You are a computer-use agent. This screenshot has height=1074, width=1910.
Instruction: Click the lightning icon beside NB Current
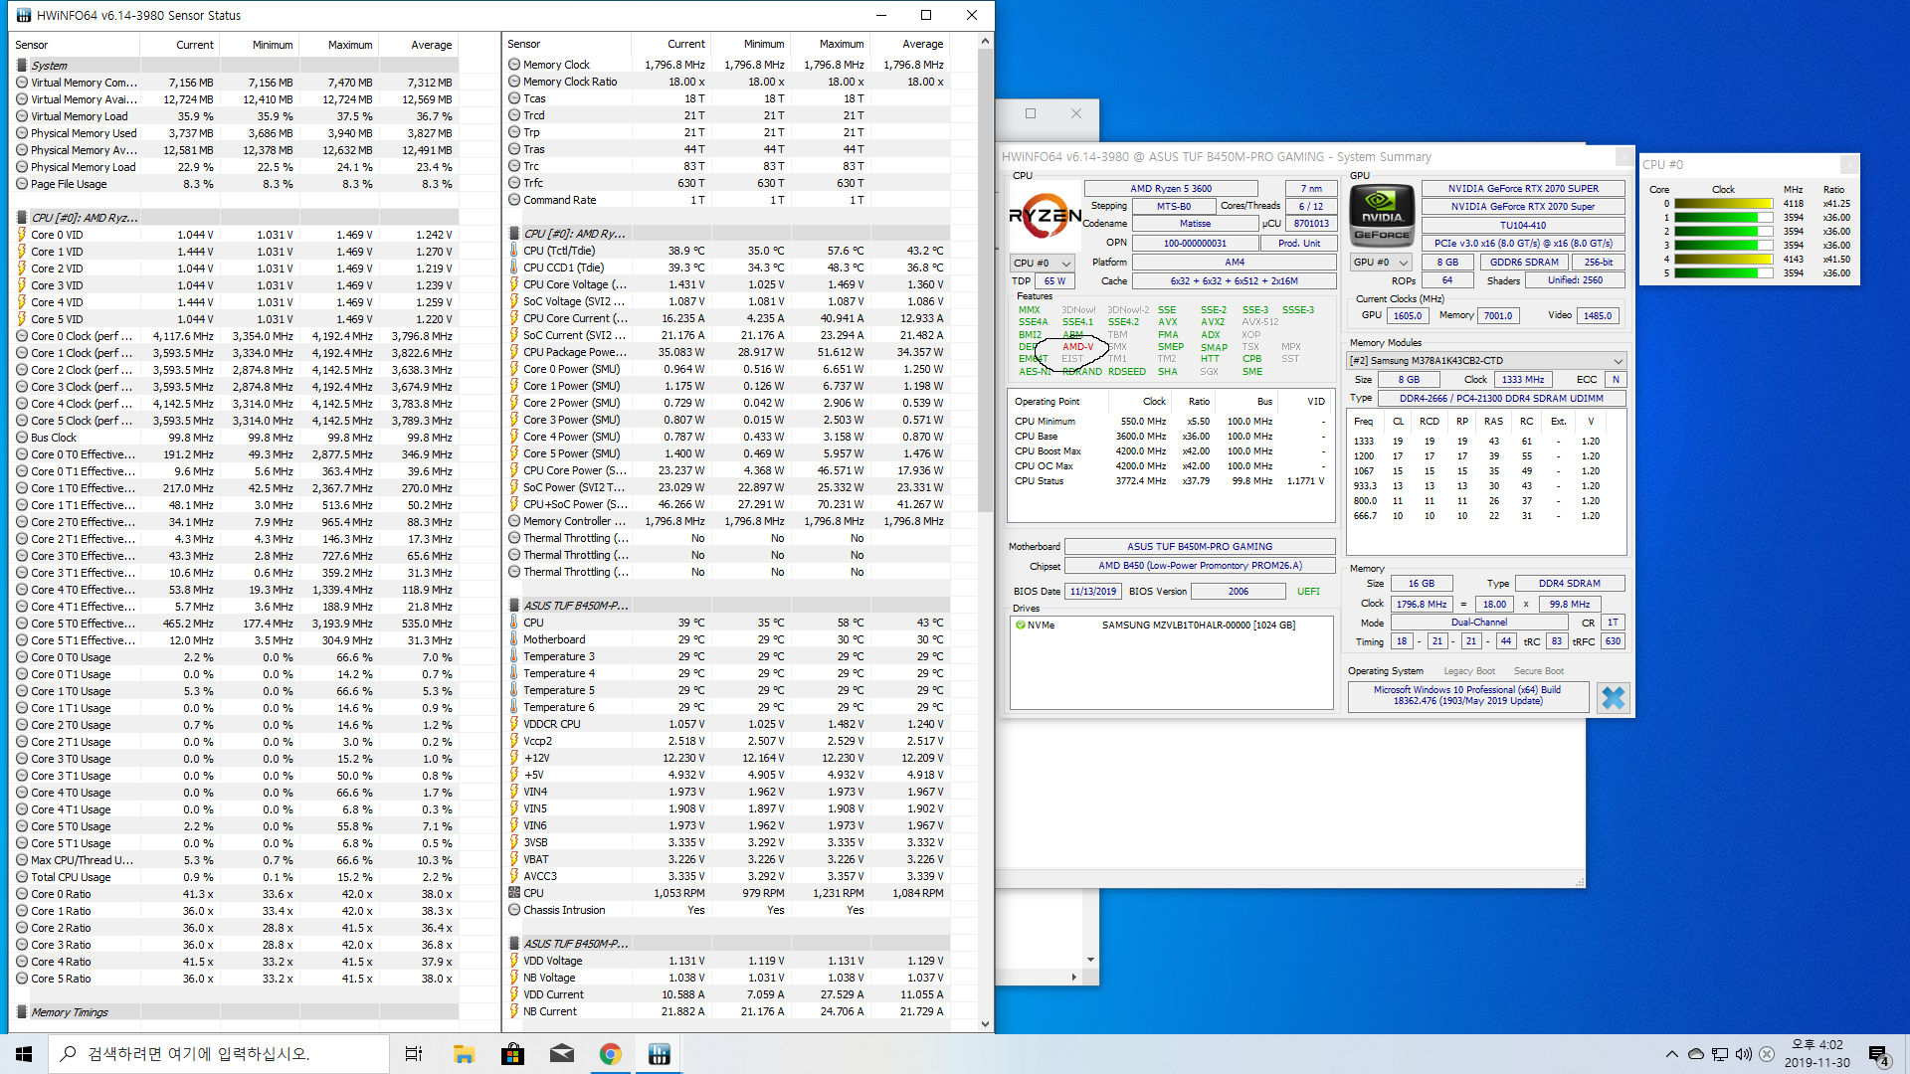click(514, 1011)
